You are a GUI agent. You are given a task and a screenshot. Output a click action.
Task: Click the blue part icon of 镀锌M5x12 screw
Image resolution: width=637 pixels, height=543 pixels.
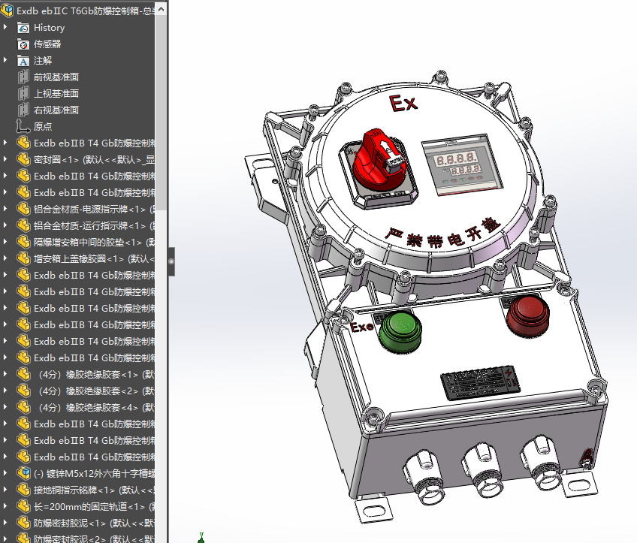click(x=25, y=472)
